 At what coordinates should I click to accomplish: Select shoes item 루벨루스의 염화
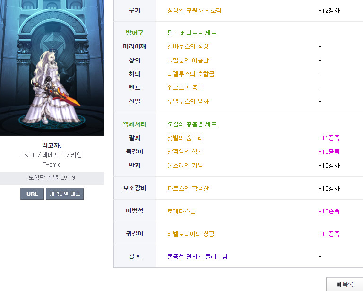pos(188,102)
